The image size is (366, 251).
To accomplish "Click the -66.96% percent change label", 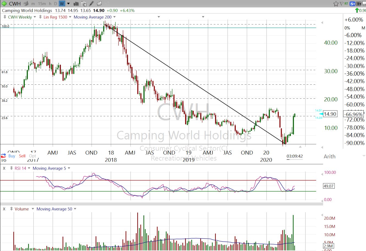I will (x=354, y=114).
